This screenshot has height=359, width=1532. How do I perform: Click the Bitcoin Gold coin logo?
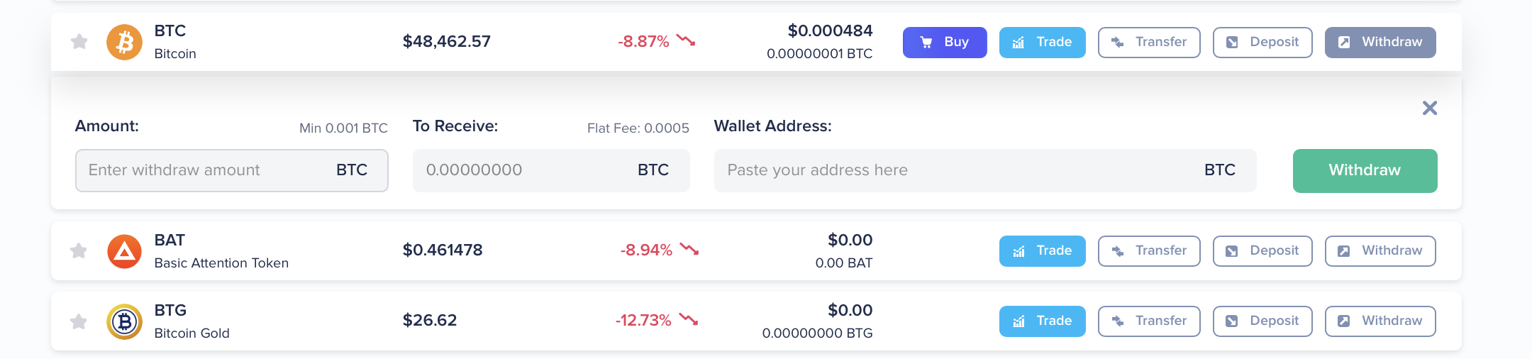[125, 321]
